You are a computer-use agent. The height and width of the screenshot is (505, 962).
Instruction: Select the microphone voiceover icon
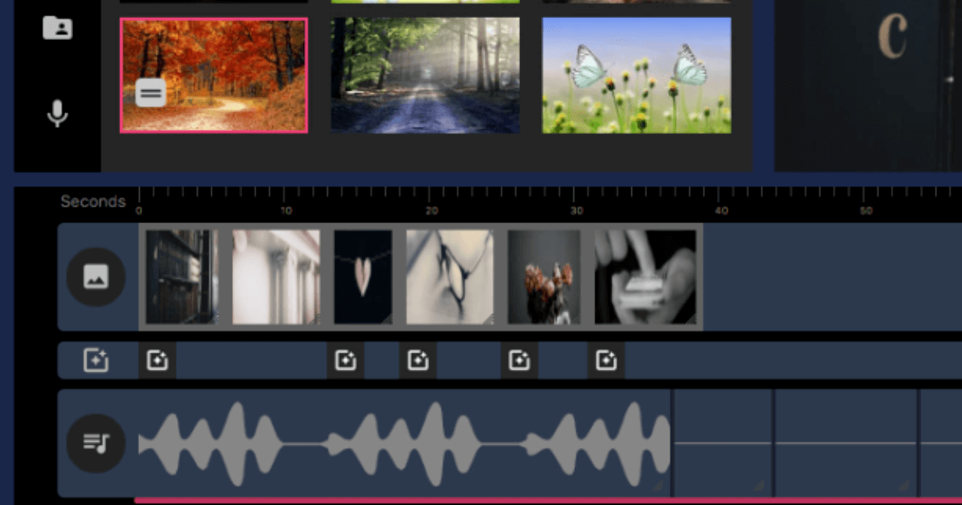point(57,113)
